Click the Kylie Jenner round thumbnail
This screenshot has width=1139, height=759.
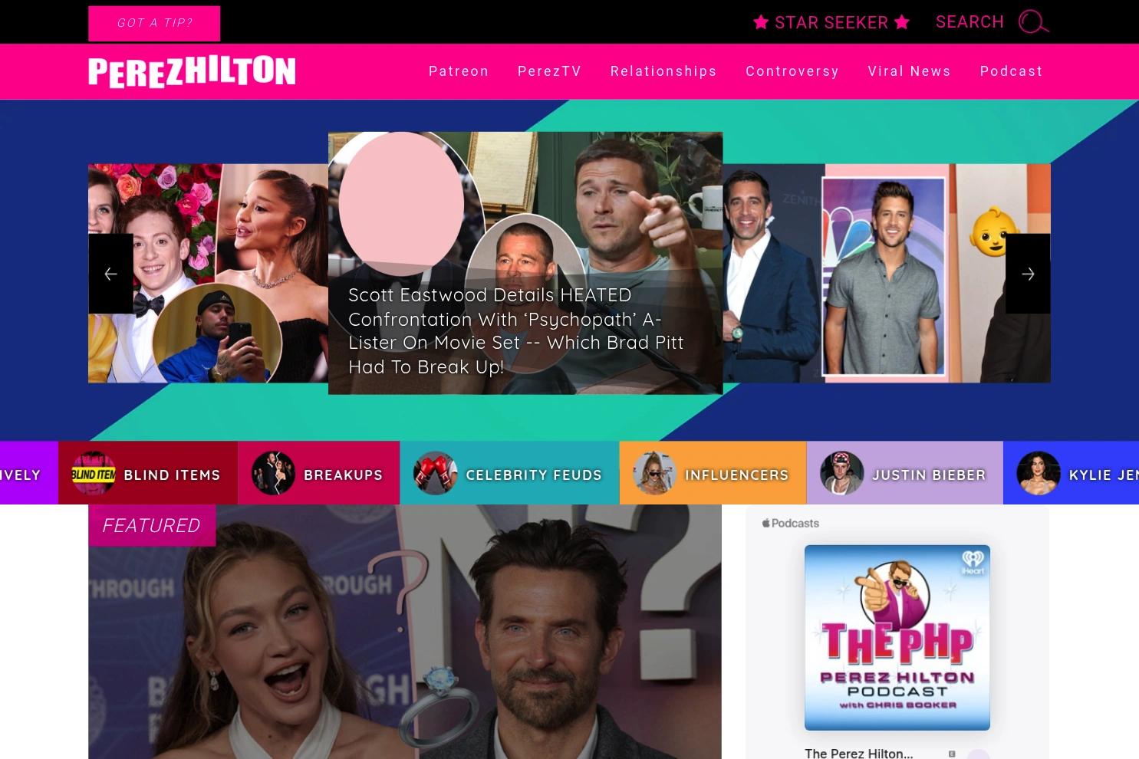coord(1039,473)
